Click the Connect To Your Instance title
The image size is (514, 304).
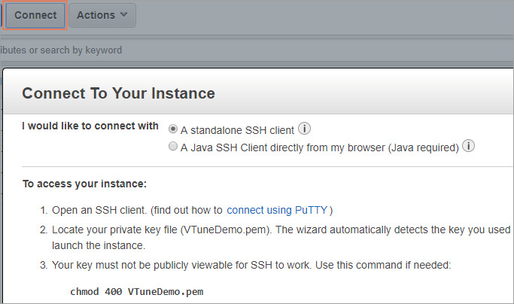pos(118,93)
